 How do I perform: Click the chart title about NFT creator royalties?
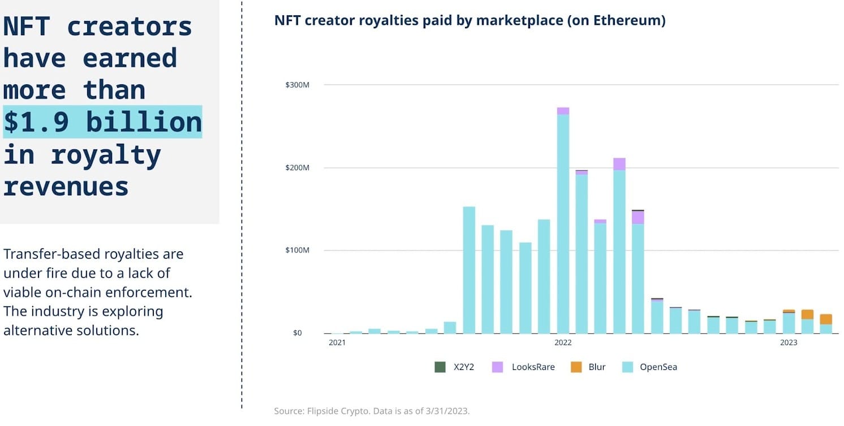pos(470,21)
